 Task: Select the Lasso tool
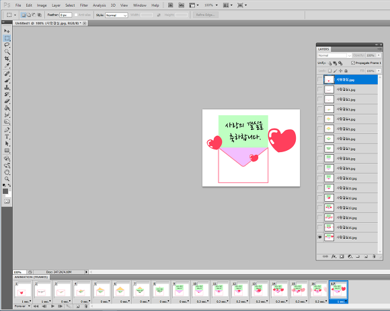[x=7, y=45]
